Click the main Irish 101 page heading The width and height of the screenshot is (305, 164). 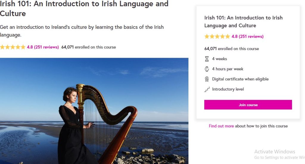click(x=84, y=9)
